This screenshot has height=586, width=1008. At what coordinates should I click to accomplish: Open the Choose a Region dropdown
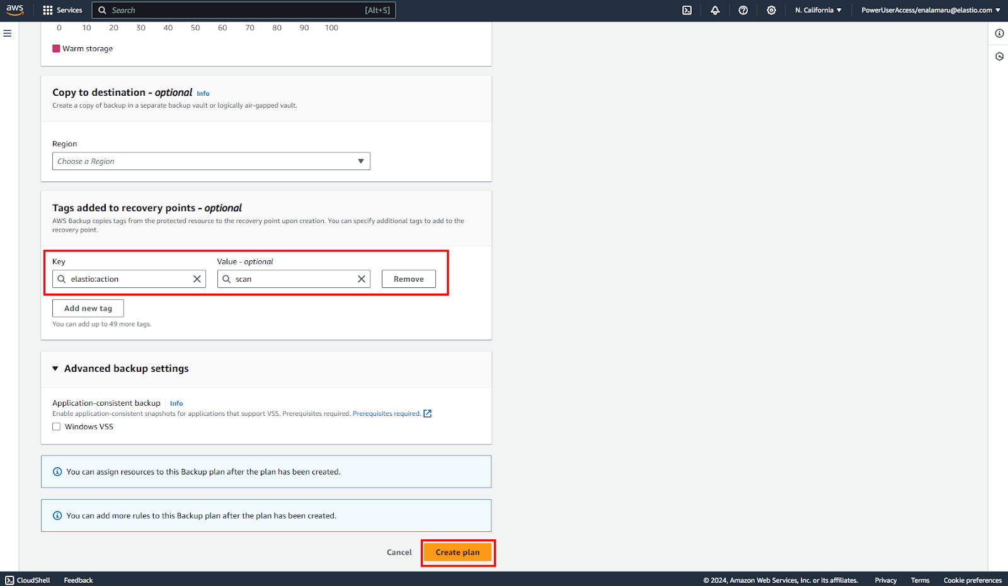pos(211,161)
